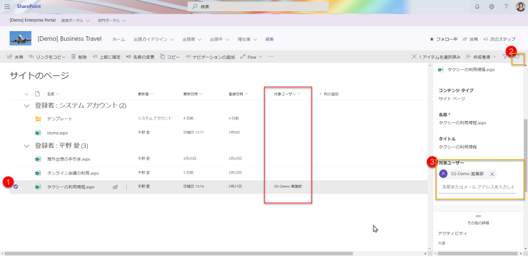Open the [Demo] Business Travel site title
528x257 pixels.
70,39
